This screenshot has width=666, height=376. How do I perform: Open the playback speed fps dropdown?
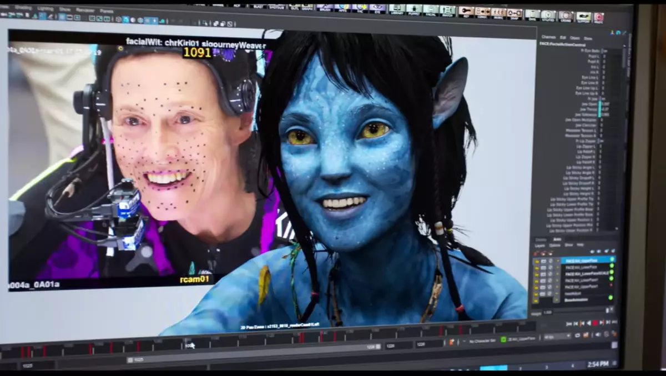tap(557, 337)
